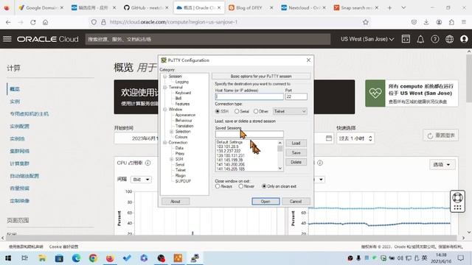Screen dimensions: 472x265
Task: Open PuTTY from the taskbar
Action: 195,258
